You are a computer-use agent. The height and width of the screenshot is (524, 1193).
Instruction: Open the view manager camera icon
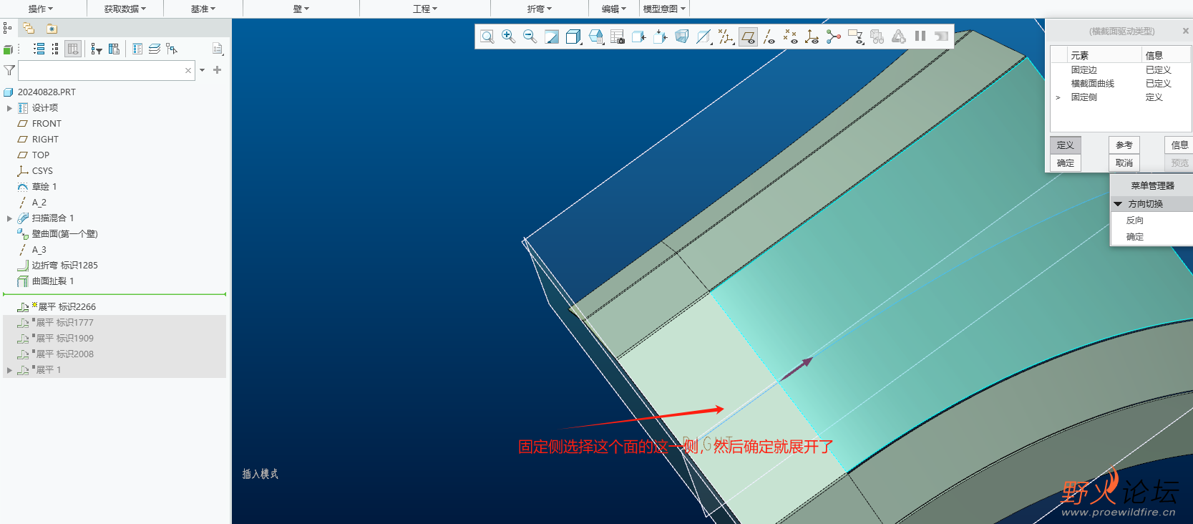(x=618, y=37)
